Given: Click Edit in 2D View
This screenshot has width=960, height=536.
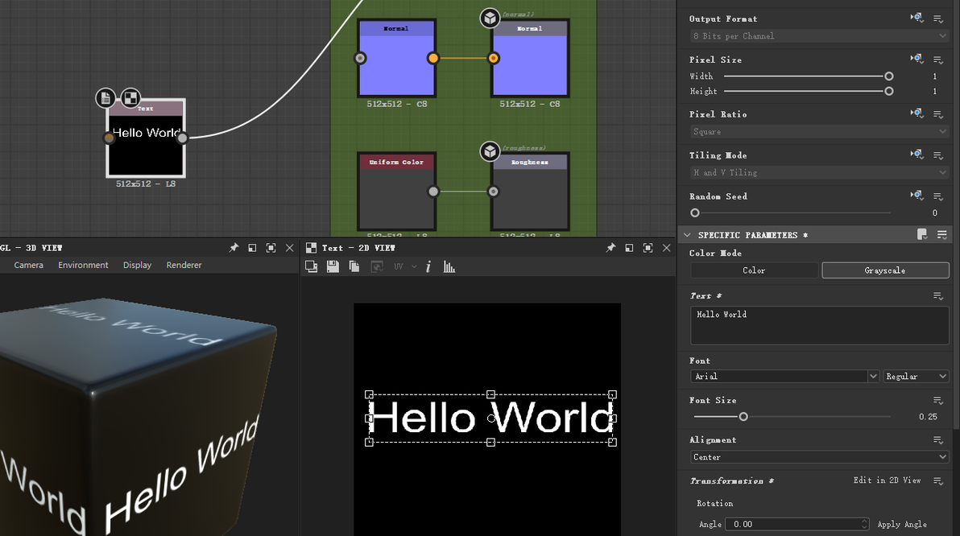Looking at the screenshot, I should (x=887, y=480).
